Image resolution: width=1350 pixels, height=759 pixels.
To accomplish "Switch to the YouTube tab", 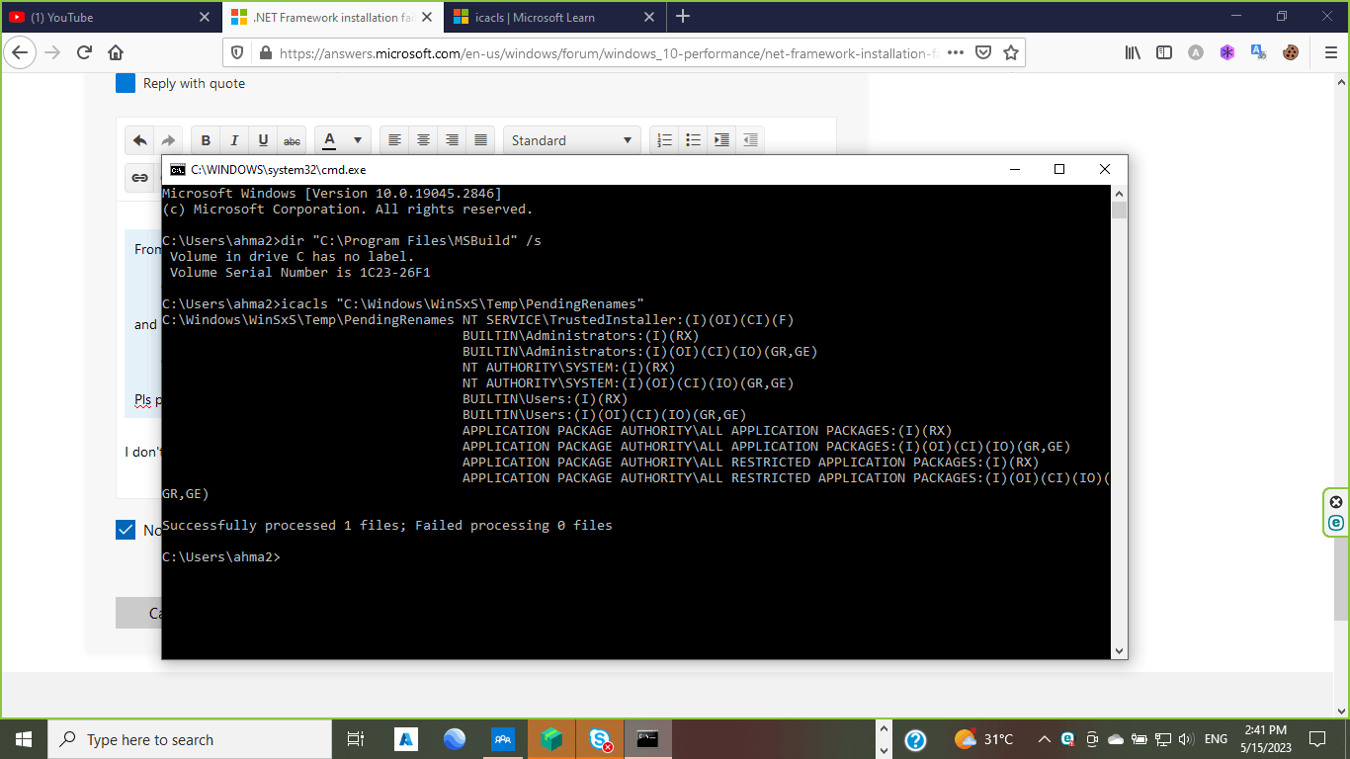I will point(109,17).
